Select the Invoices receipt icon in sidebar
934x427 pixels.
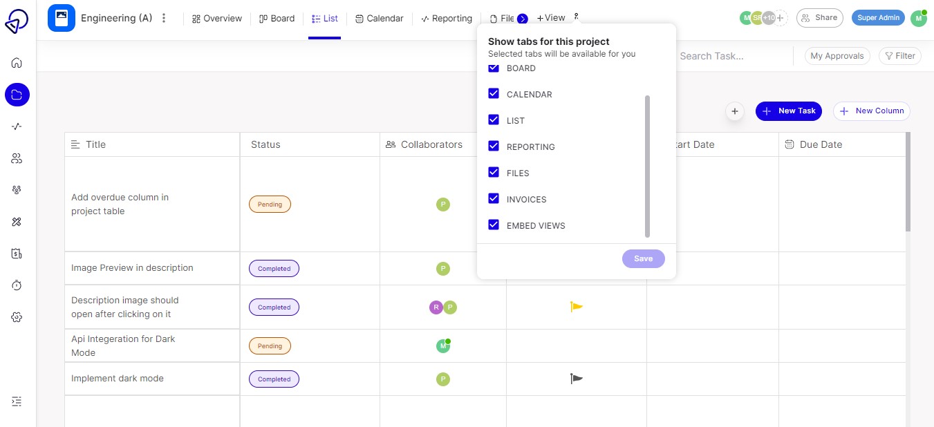click(x=17, y=254)
